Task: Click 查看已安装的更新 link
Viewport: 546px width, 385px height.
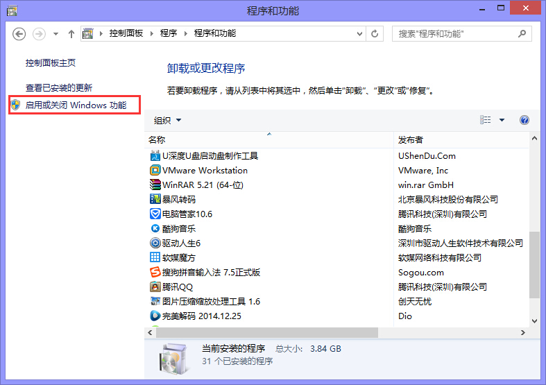Action: 59,88
